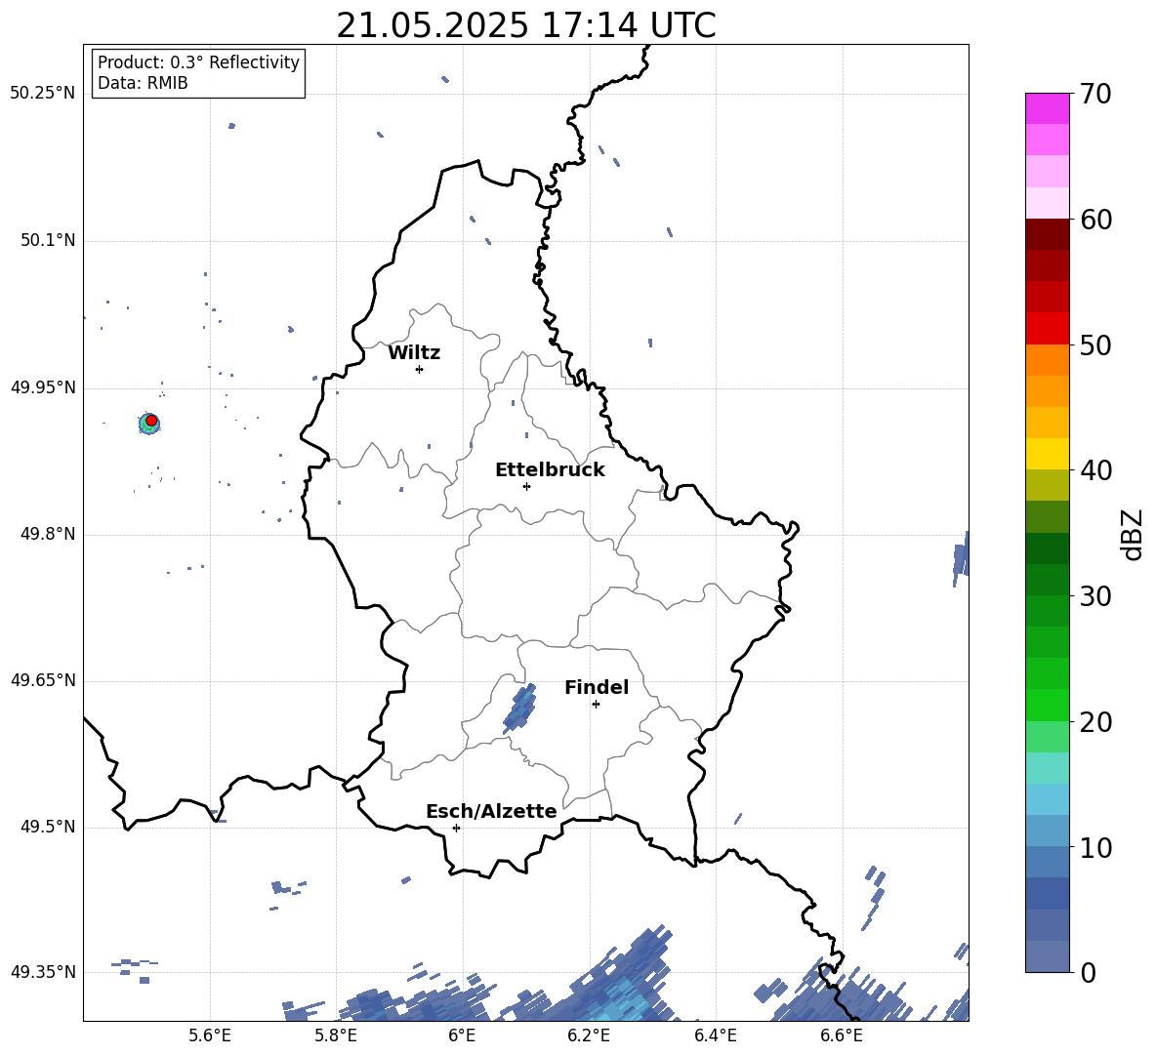
Task: Click the 5.6°E longitude label
Action: (x=210, y=1035)
